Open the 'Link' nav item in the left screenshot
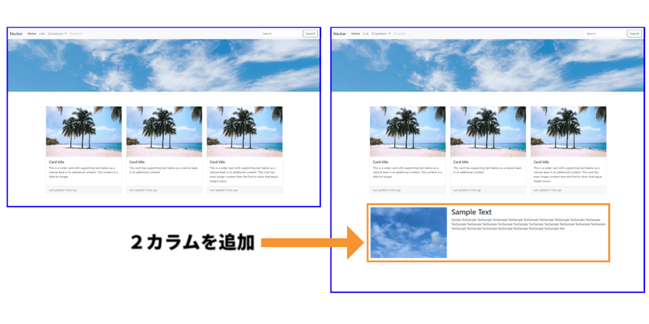Screen dimensions: 649x324 42,33
